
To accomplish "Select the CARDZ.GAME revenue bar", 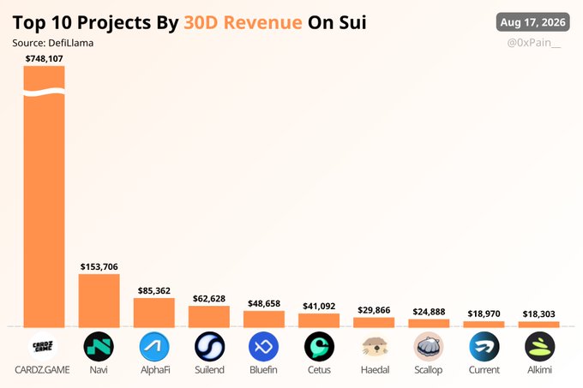I will pyautogui.click(x=45, y=197).
